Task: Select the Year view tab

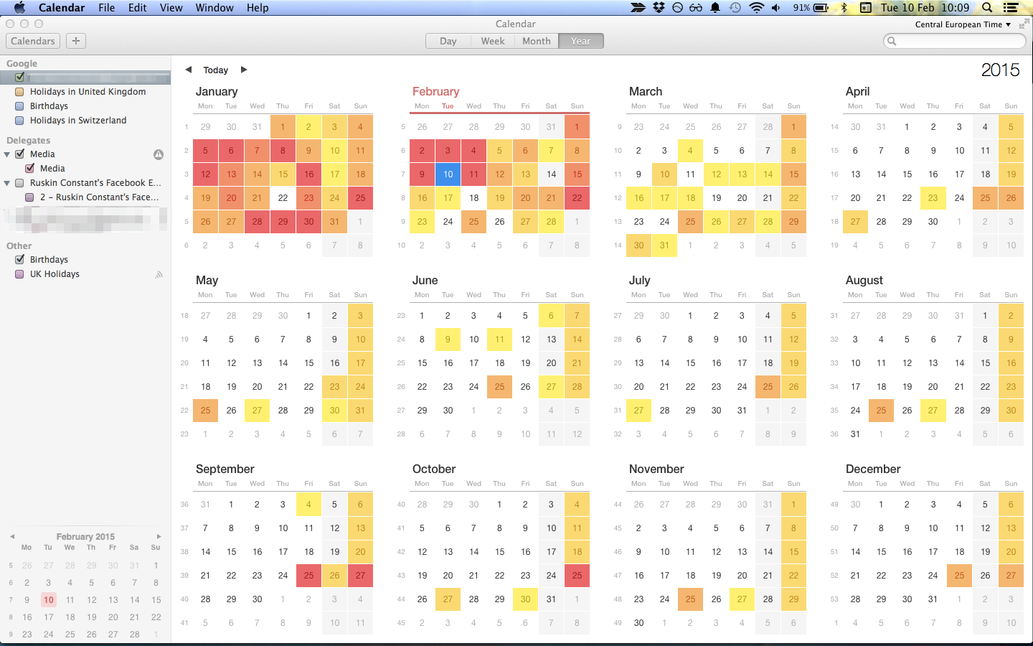Action: coord(581,41)
